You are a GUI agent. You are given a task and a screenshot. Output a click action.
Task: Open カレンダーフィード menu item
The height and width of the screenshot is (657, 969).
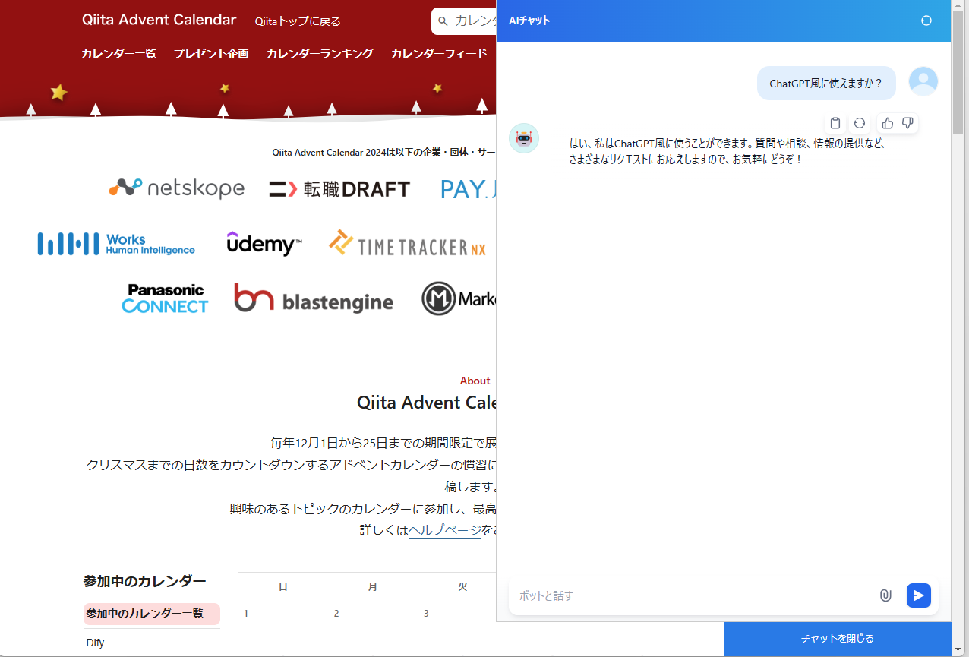pyautogui.click(x=439, y=53)
